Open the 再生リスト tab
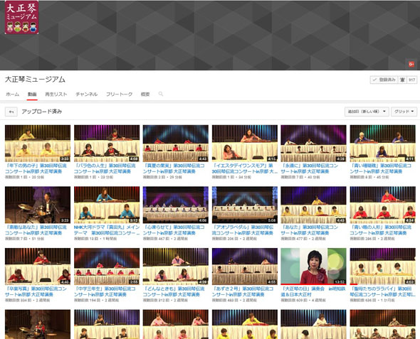 [x=56, y=94]
